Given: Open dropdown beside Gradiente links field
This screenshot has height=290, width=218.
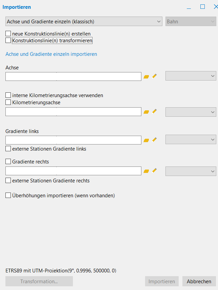Looking at the screenshot, I should 191,139.
